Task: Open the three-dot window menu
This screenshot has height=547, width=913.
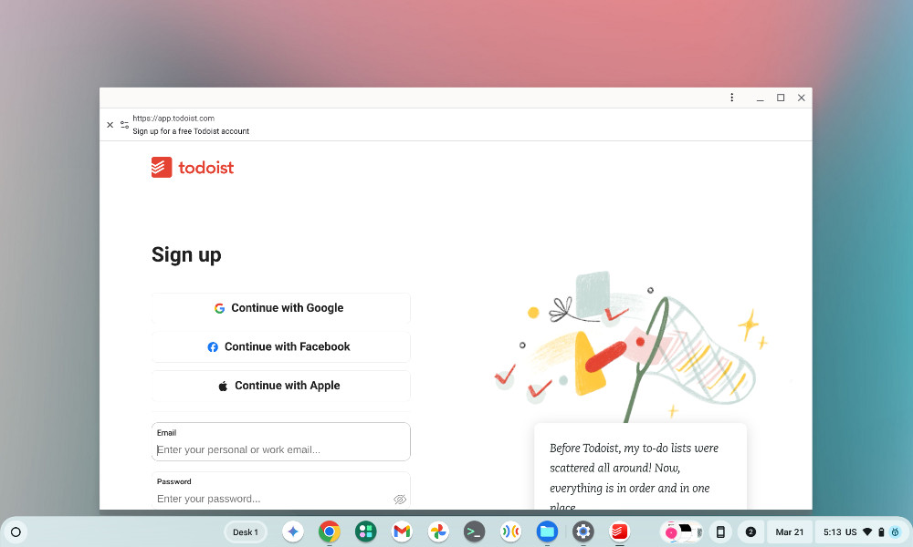Action: [x=731, y=98]
